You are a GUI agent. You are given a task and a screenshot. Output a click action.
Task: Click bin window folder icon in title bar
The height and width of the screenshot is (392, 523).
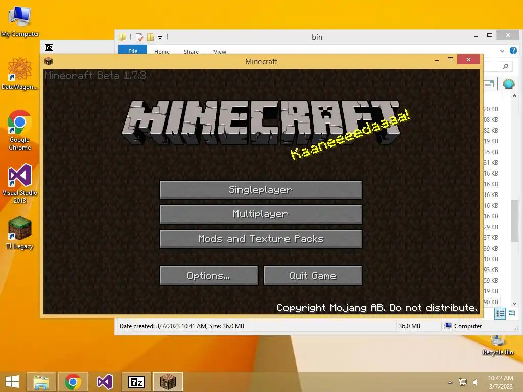pyautogui.click(x=123, y=37)
